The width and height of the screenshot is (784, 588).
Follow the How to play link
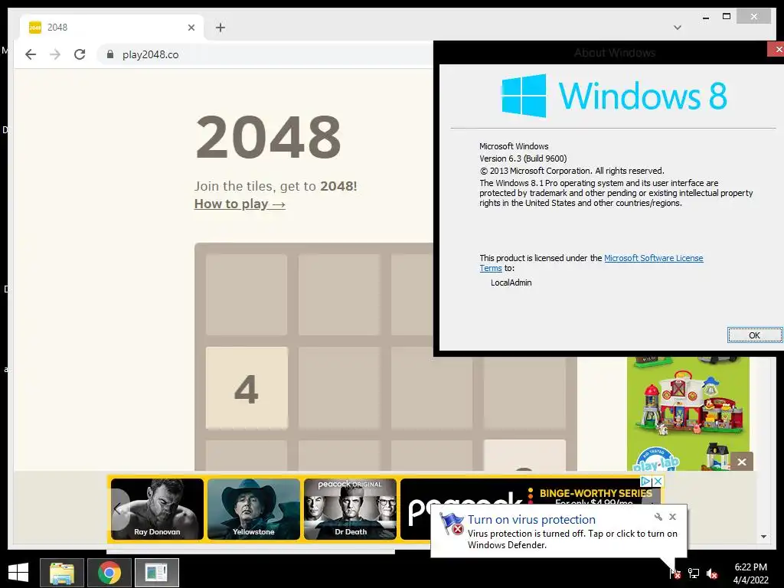point(240,204)
